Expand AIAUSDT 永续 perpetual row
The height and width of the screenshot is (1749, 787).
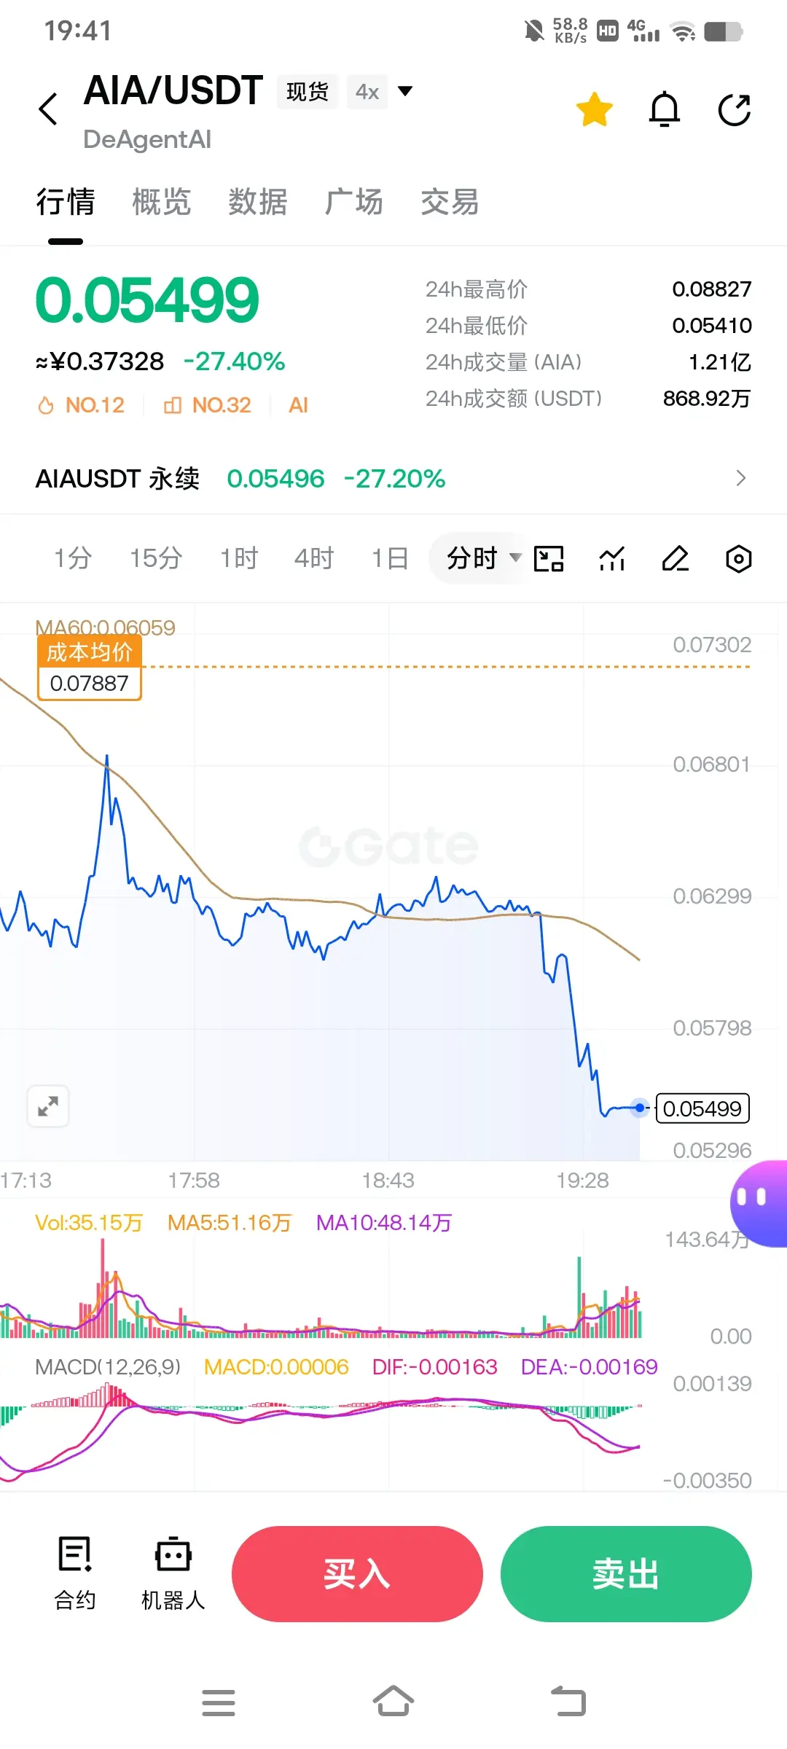pos(393,478)
